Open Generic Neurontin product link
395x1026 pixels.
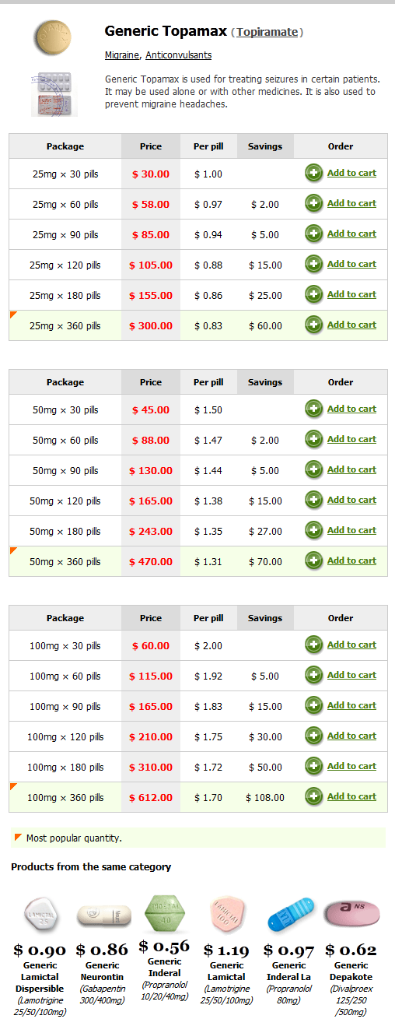(x=100, y=971)
